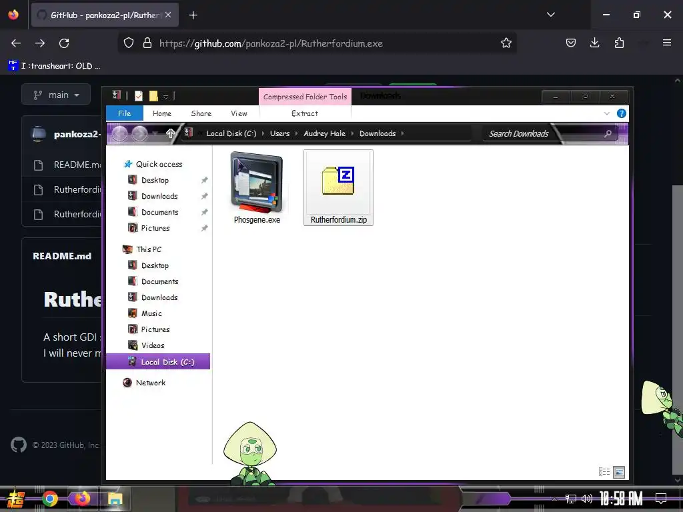Screen dimensions: 683x512
Task: Show site tracking protection shield info
Action: tap(129, 43)
